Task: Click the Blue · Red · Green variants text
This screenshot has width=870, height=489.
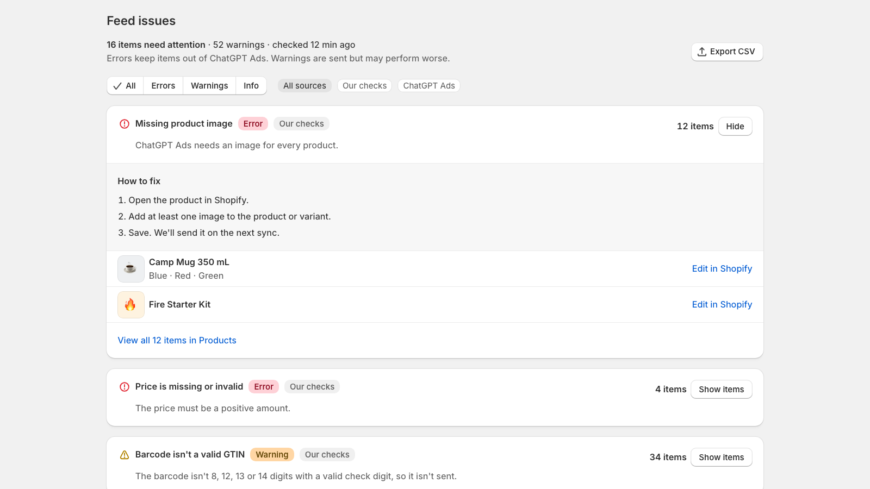Action: click(x=186, y=276)
